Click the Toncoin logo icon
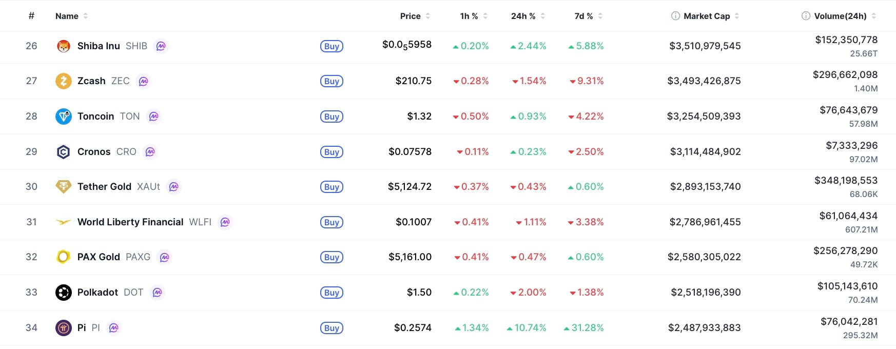The width and height of the screenshot is (896, 349). coord(63,116)
